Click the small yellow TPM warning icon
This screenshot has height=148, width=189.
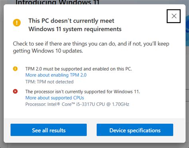pos(15,69)
